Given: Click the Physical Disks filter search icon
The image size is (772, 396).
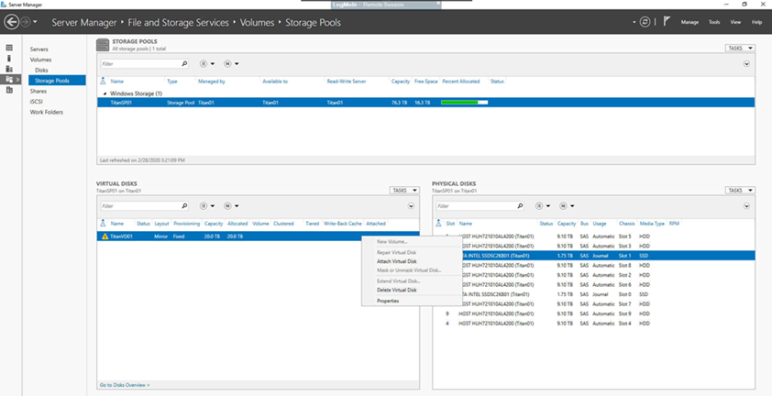Looking at the screenshot, I should pyautogui.click(x=521, y=206).
